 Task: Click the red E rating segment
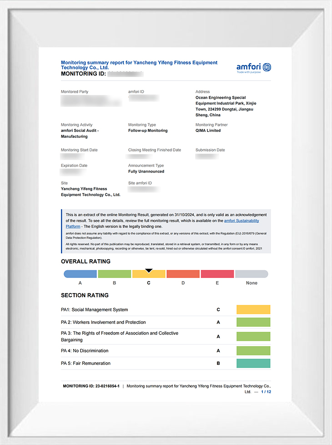[217, 274]
